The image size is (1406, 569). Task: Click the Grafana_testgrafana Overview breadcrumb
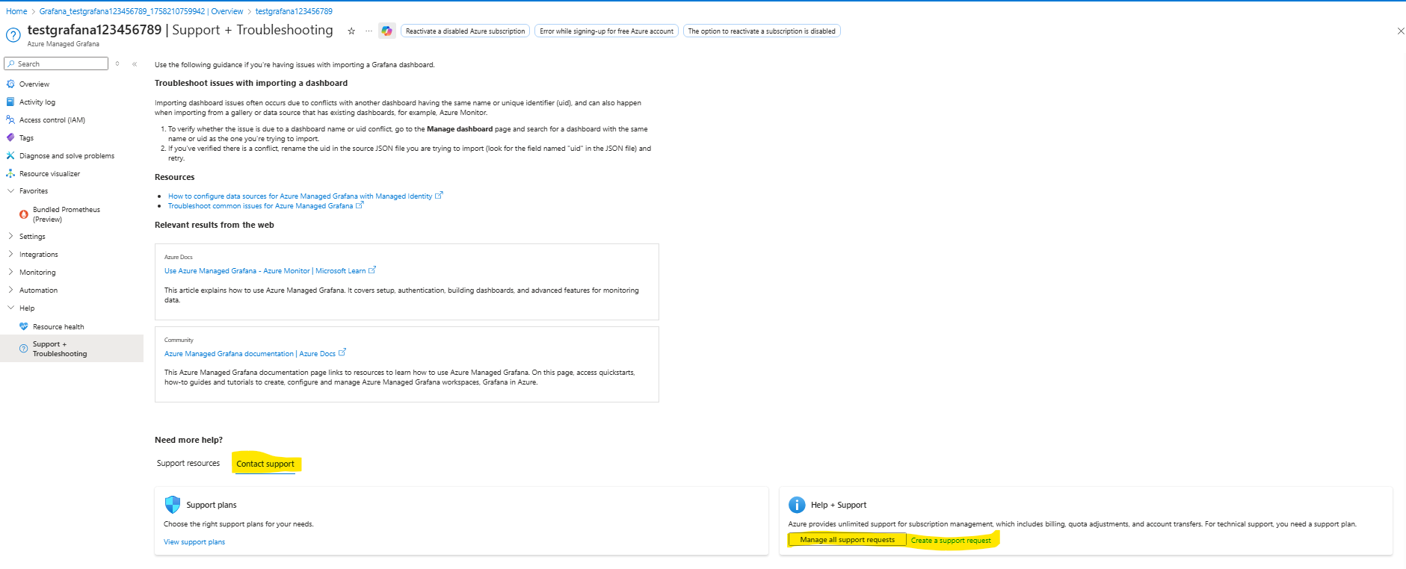[x=141, y=11]
